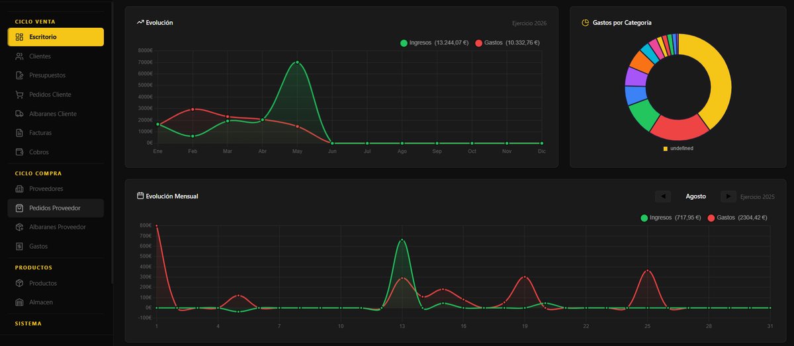The width and height of the screenshot is (794, 346).
Task: Go to next month with right arrow
Action: pyautogui.click(x=728, y=196)
